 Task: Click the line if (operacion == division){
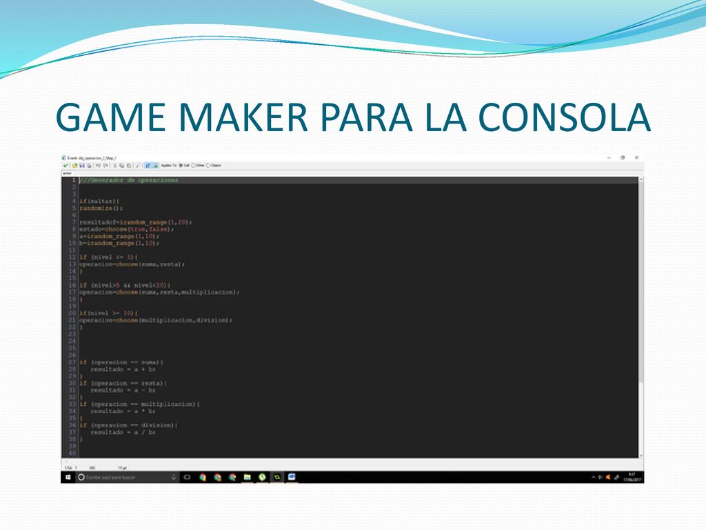pos(128,425)
